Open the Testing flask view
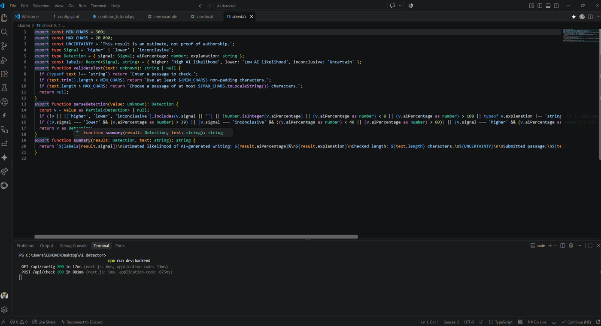The height and width of the screenshot is (326, 601). coord(4,88)
